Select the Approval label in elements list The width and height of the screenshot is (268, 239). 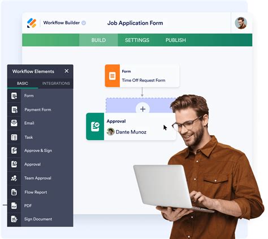32,164
